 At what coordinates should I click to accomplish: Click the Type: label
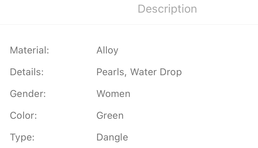click(22, 138)
